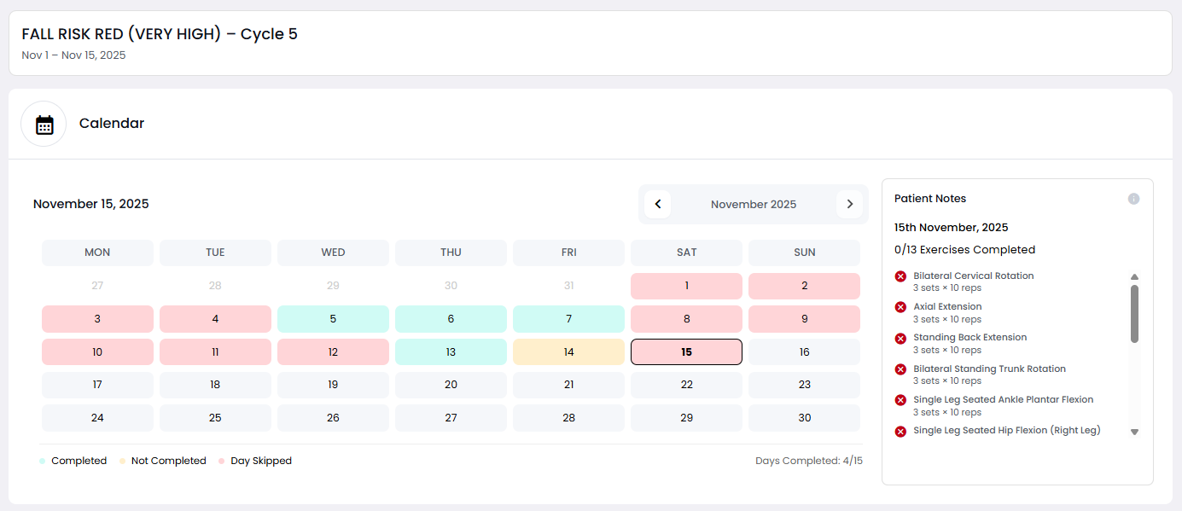The height and width of the screenshot is (511, 1182).
Task: Click red X icon beside Bilateral Cervical Rotation
Action: 900,276
